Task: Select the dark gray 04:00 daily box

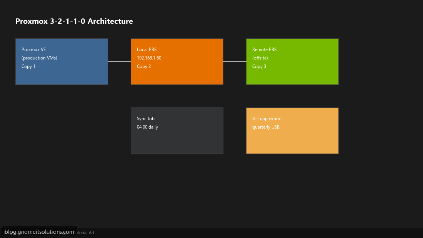Action: coord(177,131)
